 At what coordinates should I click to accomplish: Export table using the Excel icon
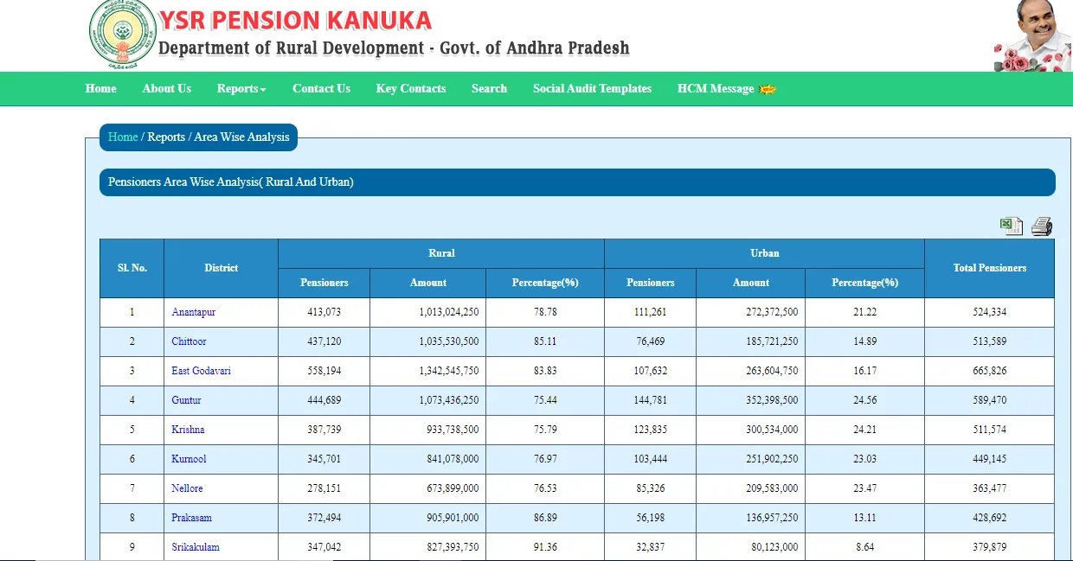[1012, 226]
